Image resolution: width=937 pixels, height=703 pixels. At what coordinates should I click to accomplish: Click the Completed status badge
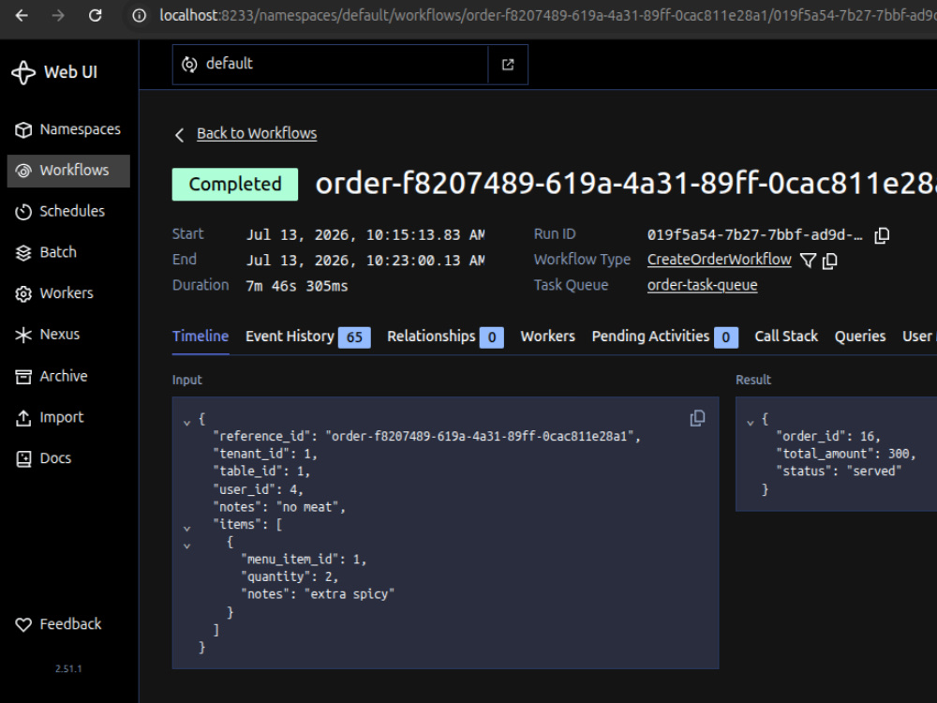pyautogui.click(x=235, y=184)
